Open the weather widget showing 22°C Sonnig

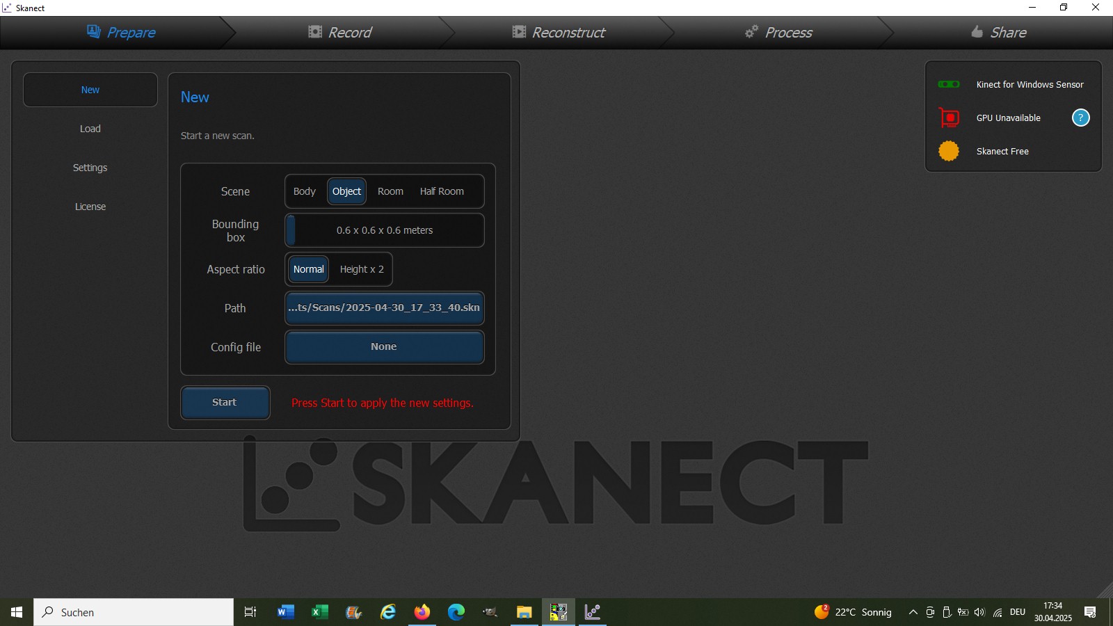[x=854, y=612]
